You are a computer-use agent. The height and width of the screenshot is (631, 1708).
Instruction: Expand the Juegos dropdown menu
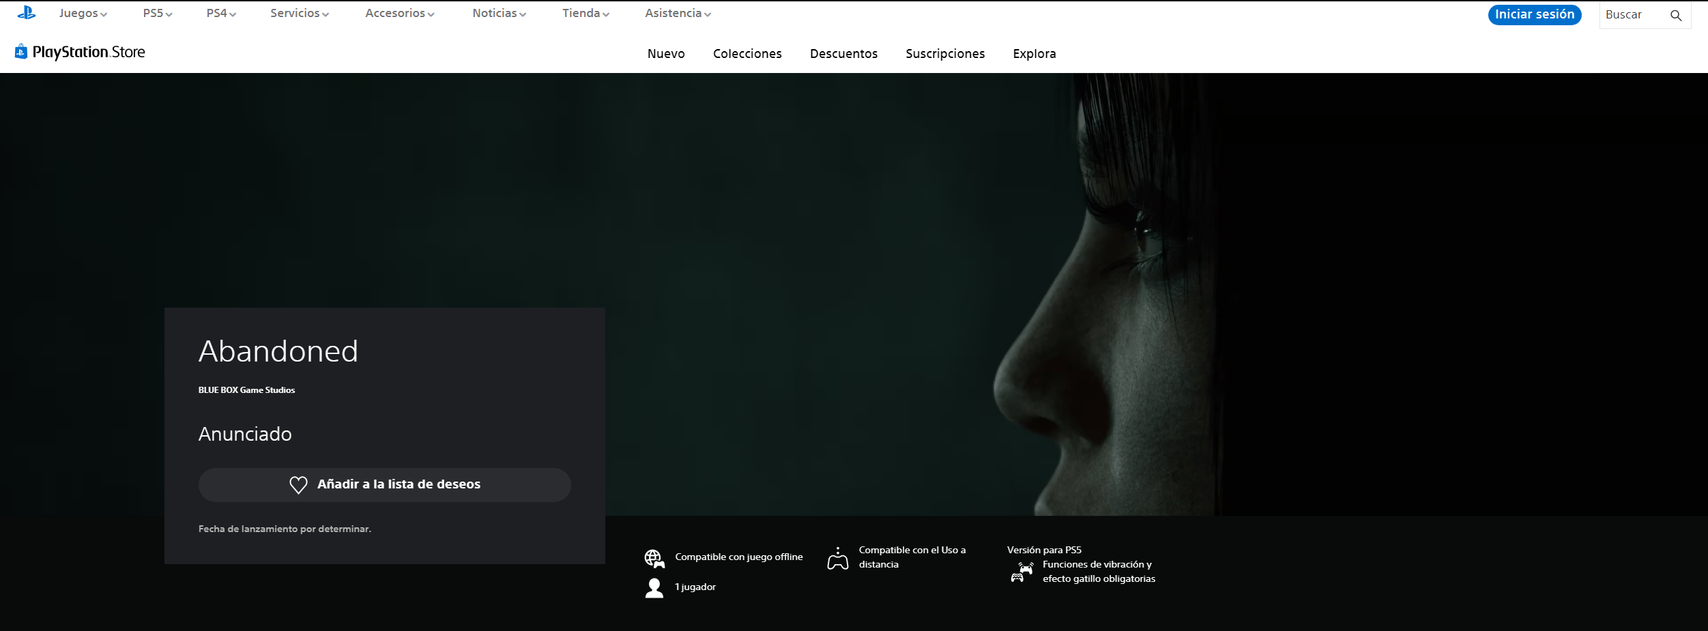pyautogui.click(x=83, y=14)
